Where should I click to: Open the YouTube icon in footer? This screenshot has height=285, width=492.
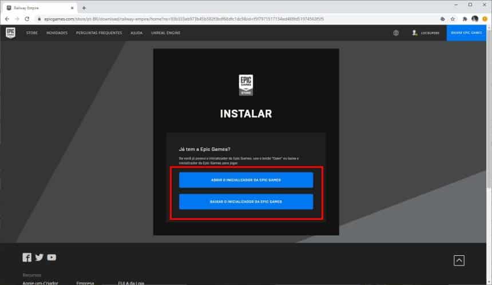coord(51,258)
